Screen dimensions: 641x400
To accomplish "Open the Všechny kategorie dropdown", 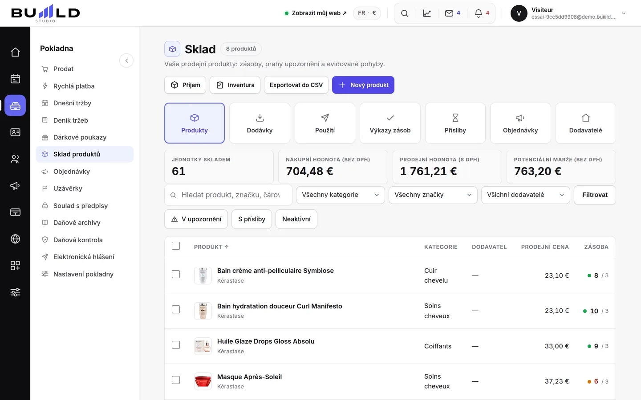I will coord(341,195).
